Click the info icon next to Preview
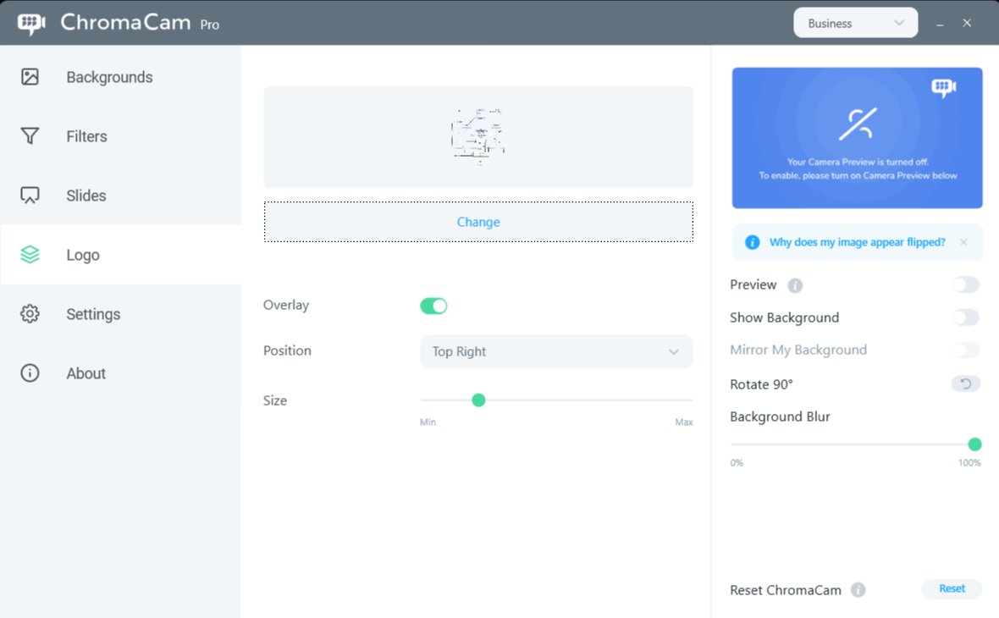The image size is (999, 618). pos(795,285)
